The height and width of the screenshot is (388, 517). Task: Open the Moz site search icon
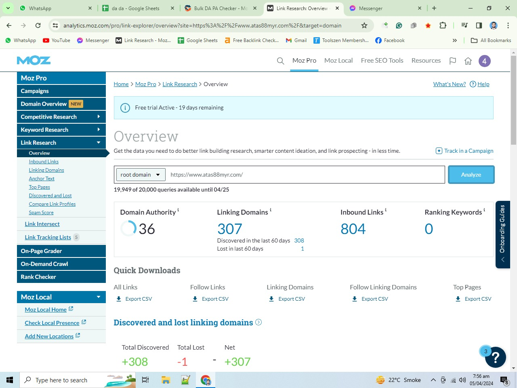[280, 61]
